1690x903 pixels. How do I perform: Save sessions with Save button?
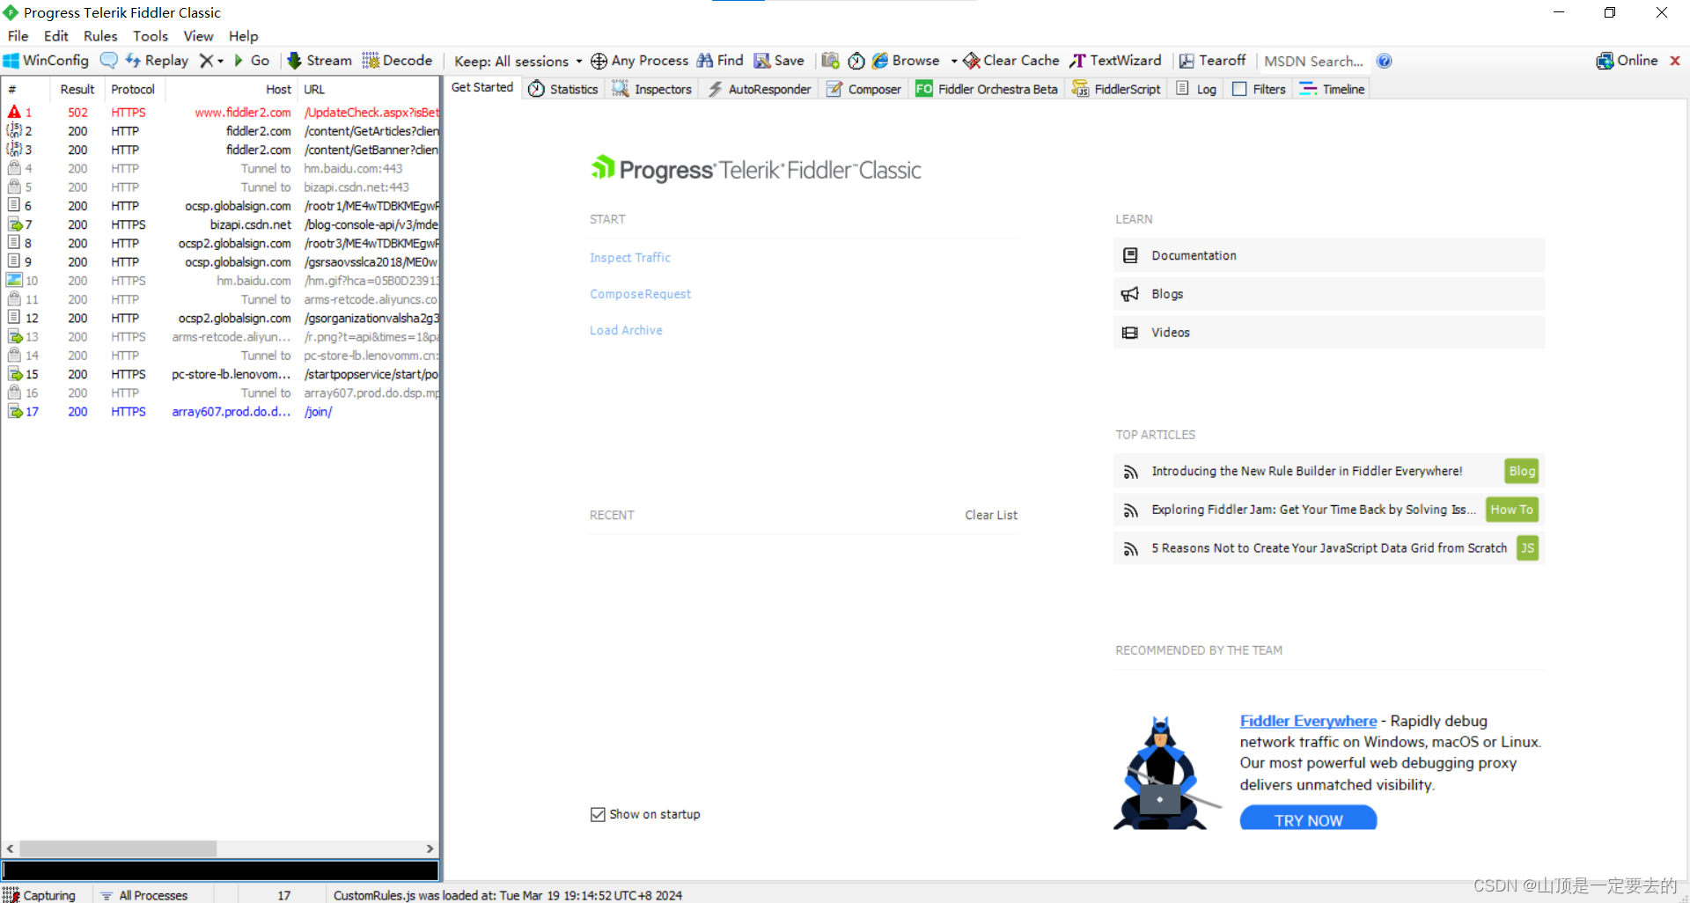pos(779,61)
